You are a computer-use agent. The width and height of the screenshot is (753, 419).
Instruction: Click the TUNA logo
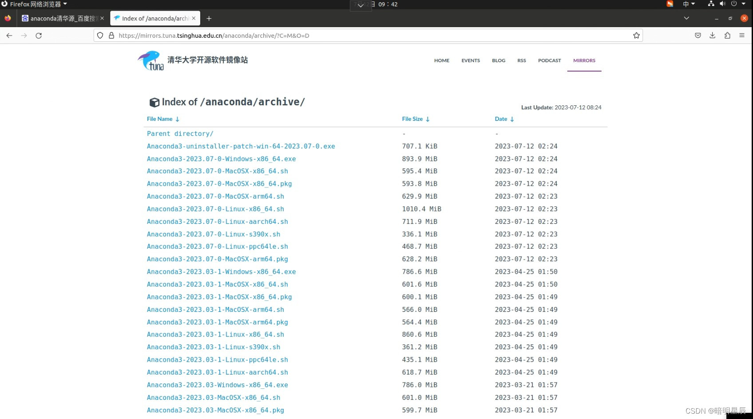coord(151,60)
